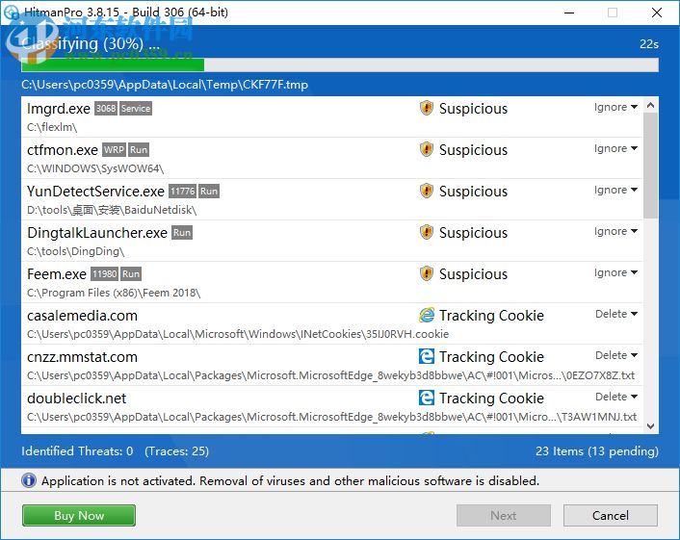Click the shield icon for DingtalkLauncher.exe
The image size is (680, 540).
427,232
